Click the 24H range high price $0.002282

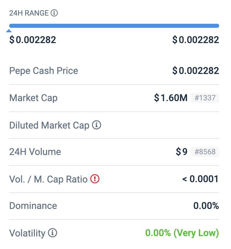coord(196,40)
